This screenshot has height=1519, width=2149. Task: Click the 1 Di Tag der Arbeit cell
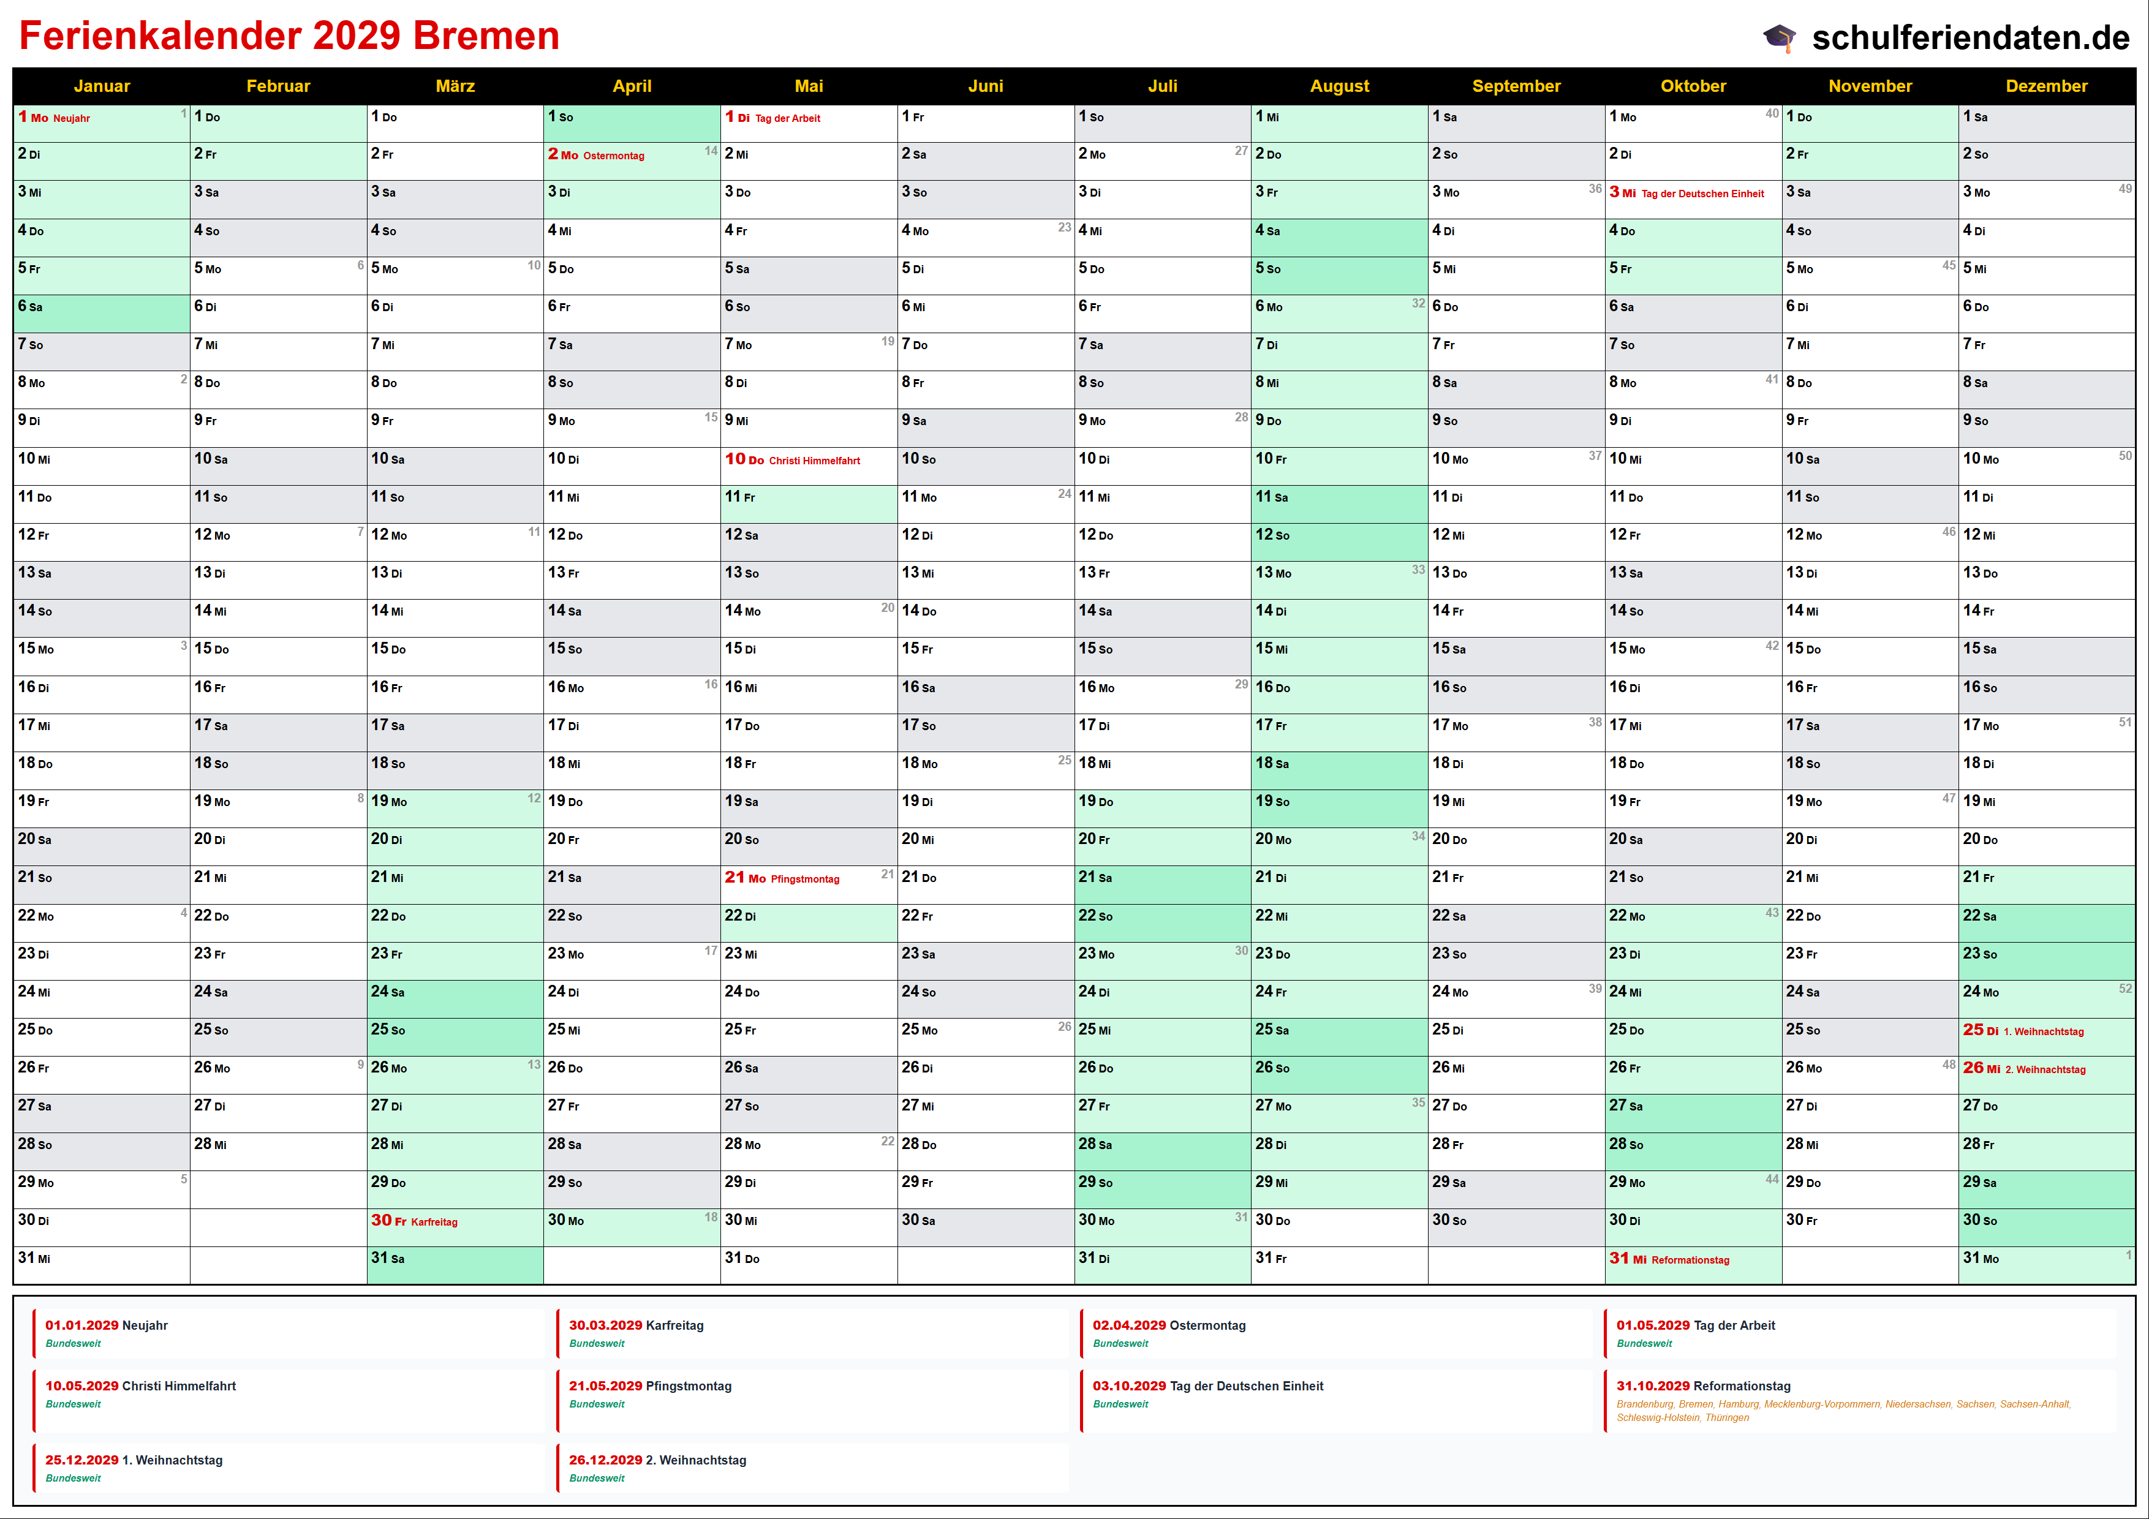pos(808,119)
